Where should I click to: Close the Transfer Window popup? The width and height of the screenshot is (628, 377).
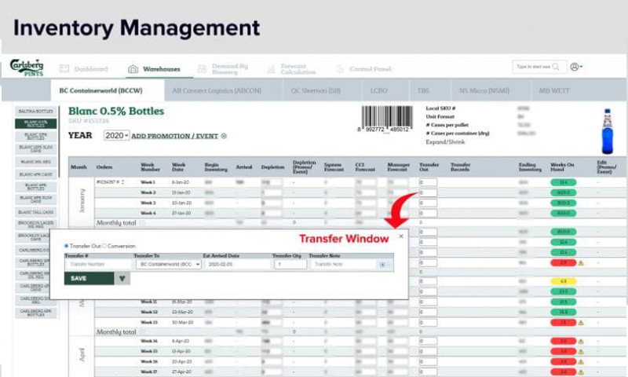tap(400, 236)
